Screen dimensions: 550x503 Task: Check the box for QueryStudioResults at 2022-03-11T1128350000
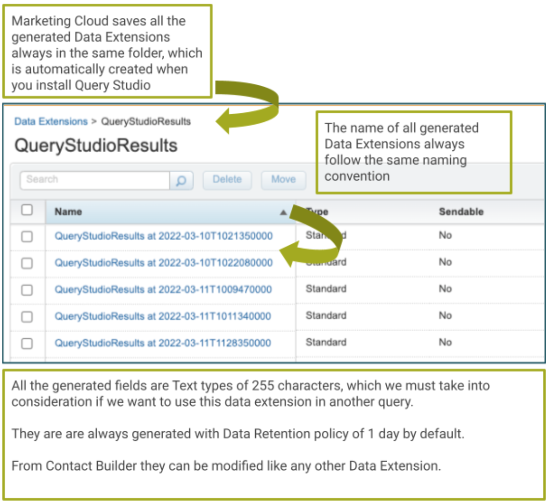27,344
